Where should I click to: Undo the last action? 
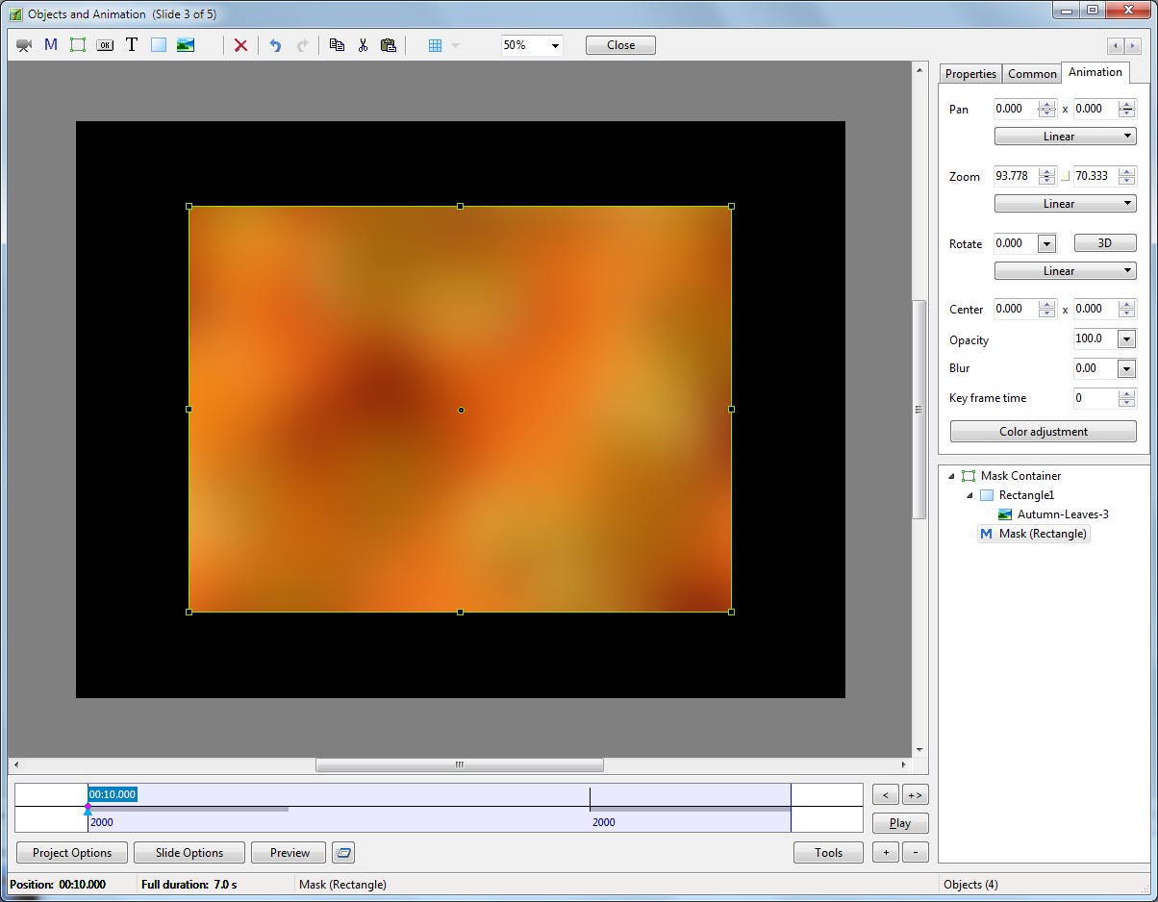tap(275, 45)
